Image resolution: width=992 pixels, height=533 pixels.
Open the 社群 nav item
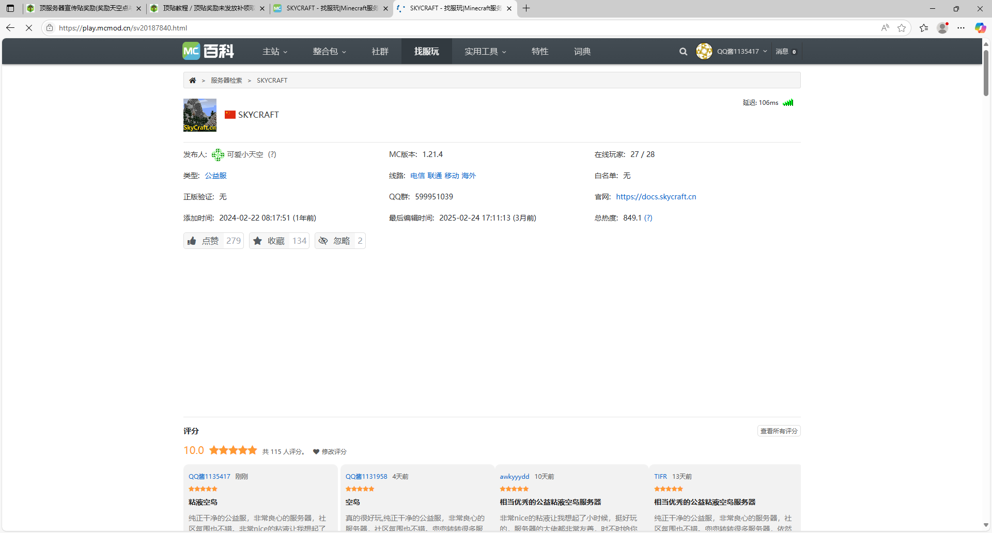coord(380,51)
